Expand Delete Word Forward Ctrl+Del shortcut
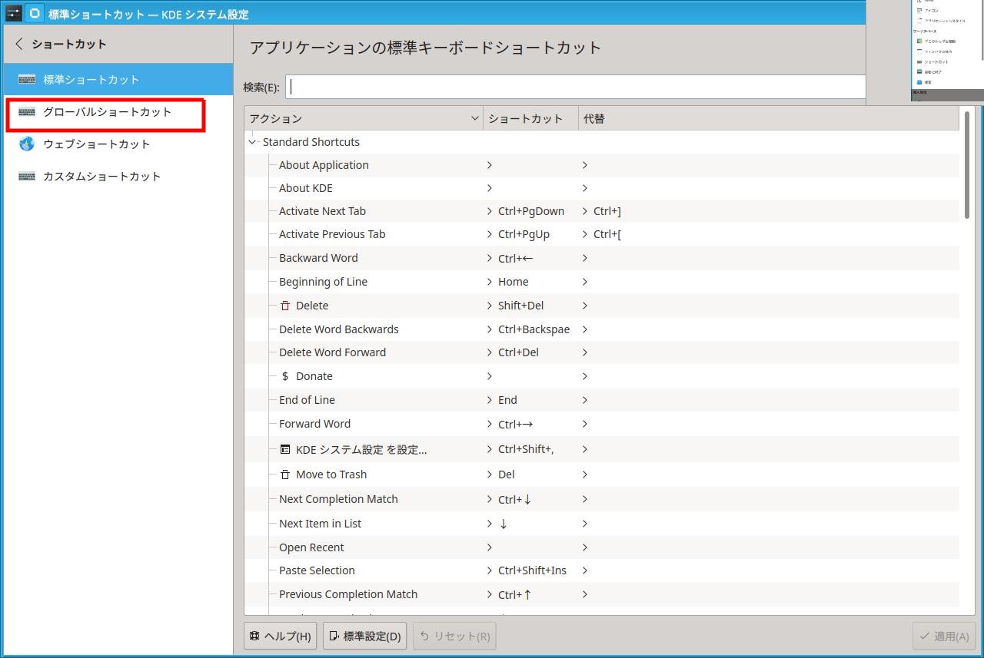The height and width of the screenshot is (658, 984). coord(490,352)
